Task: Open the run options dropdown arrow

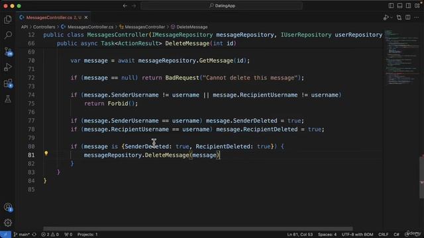Action: tap(392, 18)
